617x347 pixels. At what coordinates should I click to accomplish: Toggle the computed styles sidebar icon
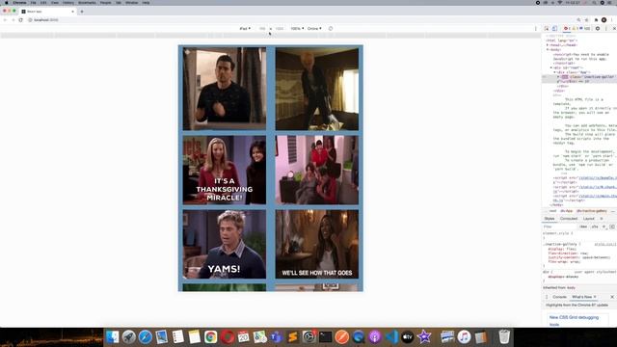[x=612, y=227]
